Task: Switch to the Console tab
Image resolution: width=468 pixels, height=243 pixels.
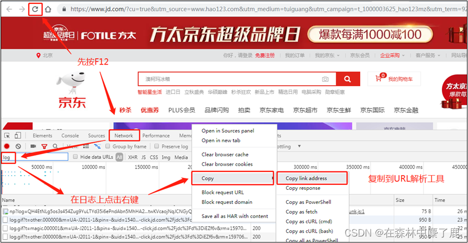Action: (x=70, y=136)
